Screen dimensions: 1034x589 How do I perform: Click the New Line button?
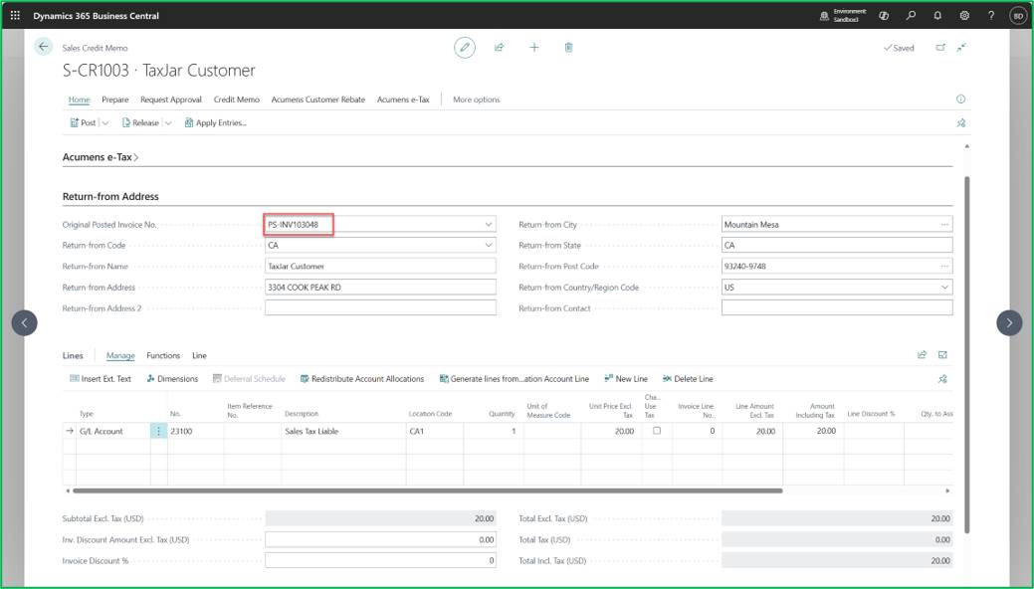(x=626, y=379)
